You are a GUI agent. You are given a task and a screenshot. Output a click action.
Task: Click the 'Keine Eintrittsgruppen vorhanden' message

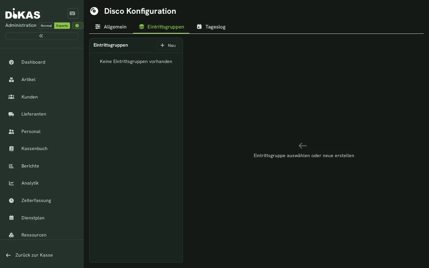pyautogui.click(x=136, y=61)
